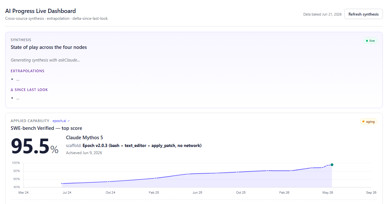Image resolution: width=388 pixels, height=204 pixels.
Task: Click the Oct 25 x-axis label
Action: 241,193
